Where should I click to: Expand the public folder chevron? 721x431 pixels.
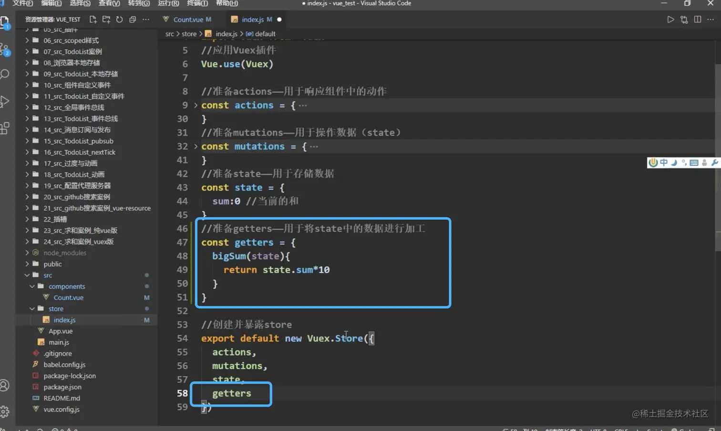pos(27,264)
